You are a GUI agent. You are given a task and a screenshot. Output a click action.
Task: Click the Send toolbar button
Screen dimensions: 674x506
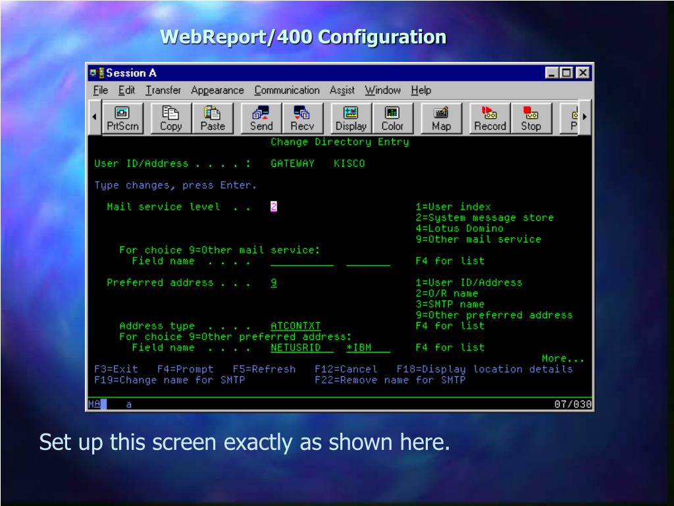[261, 119]
